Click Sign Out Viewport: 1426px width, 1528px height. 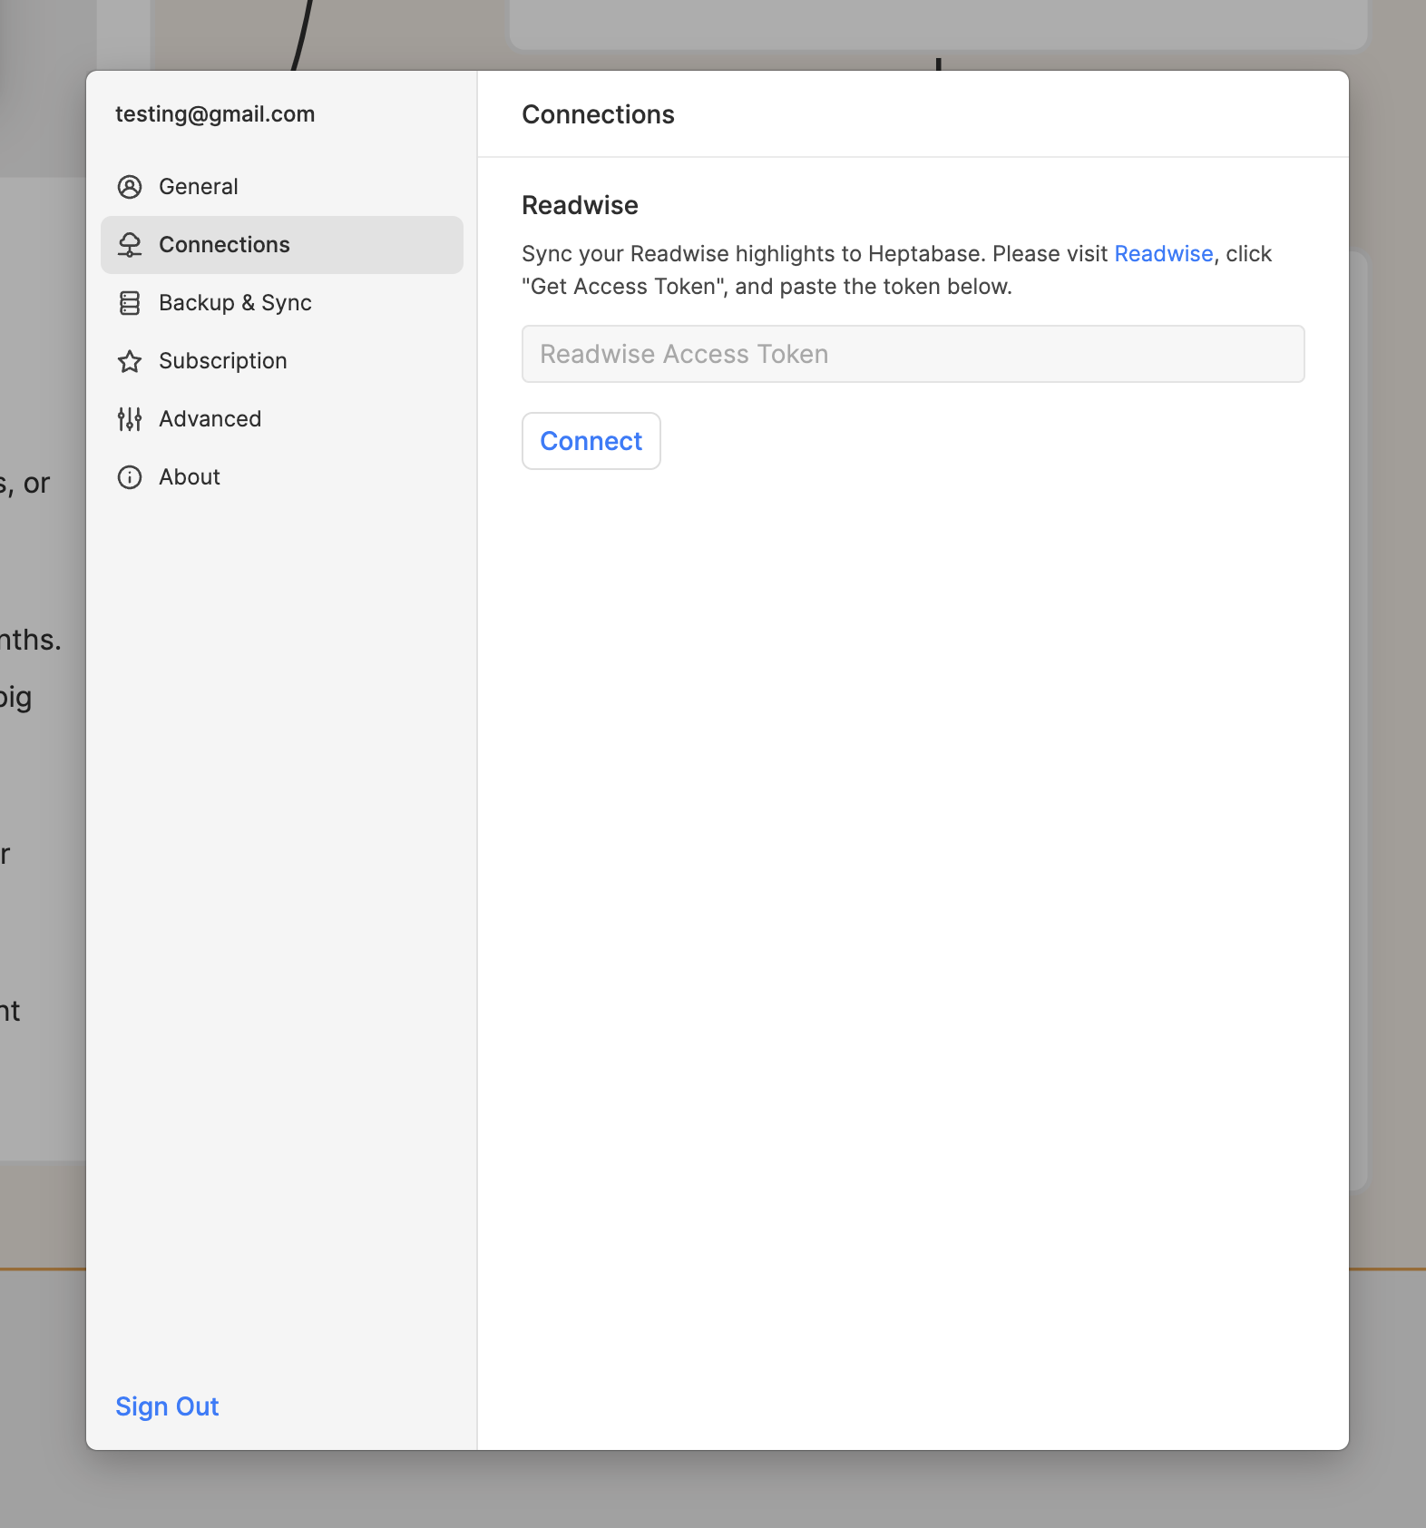click(167, 1406)
